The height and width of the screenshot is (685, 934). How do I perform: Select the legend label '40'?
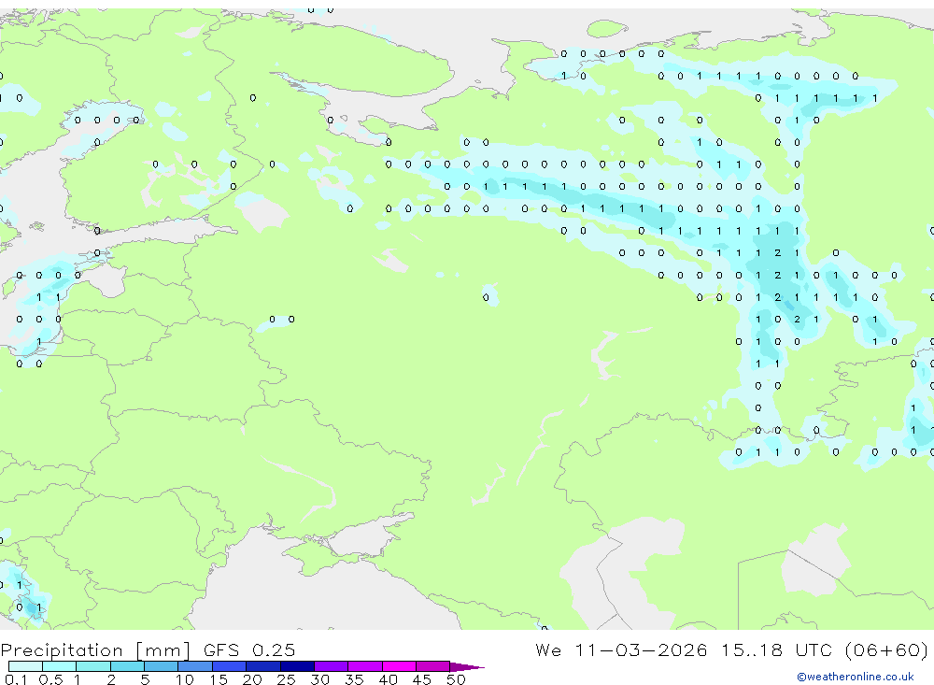389,679
